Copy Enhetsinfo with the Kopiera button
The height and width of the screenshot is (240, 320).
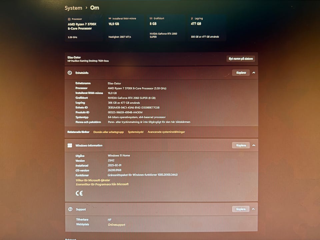click(x=241, y=73)
